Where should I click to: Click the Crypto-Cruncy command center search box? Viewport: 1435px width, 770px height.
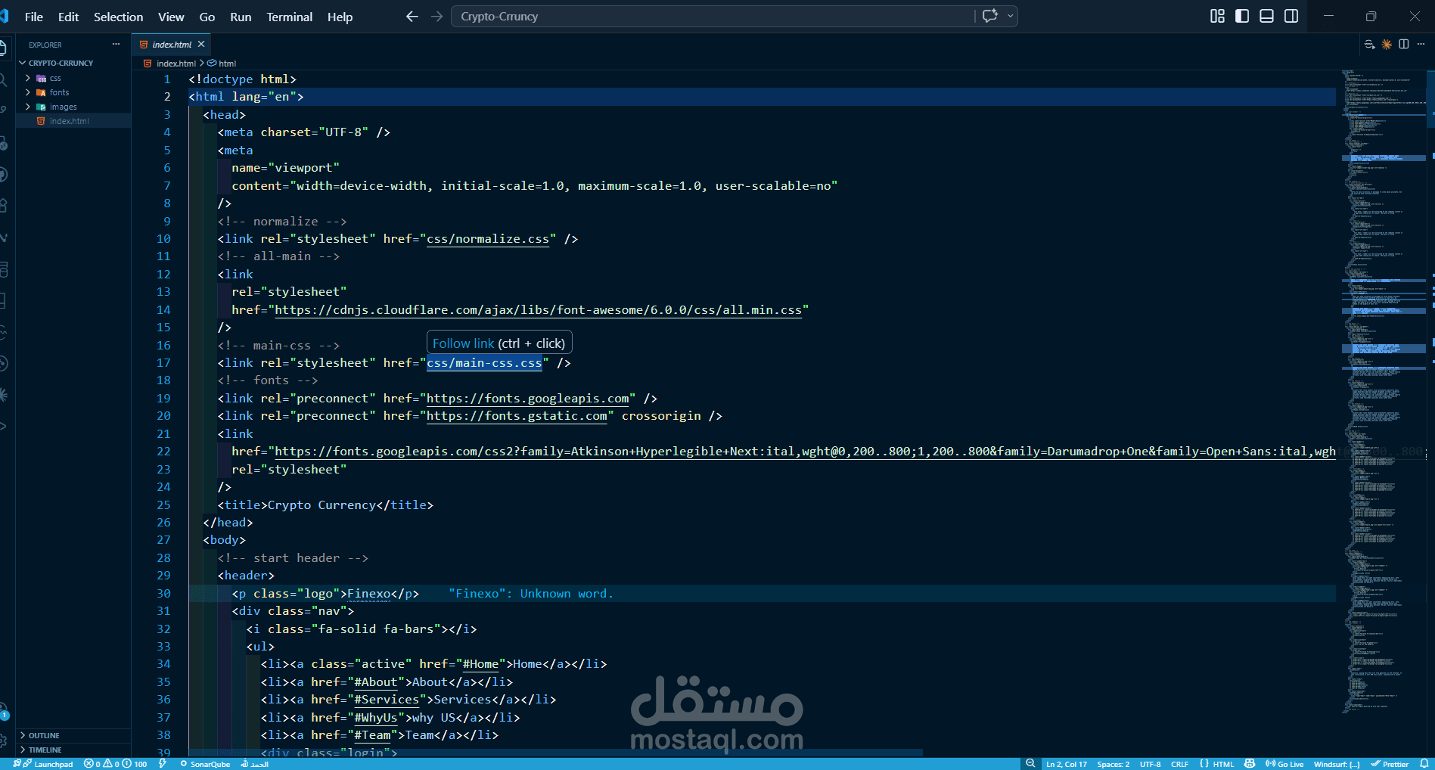712,16
